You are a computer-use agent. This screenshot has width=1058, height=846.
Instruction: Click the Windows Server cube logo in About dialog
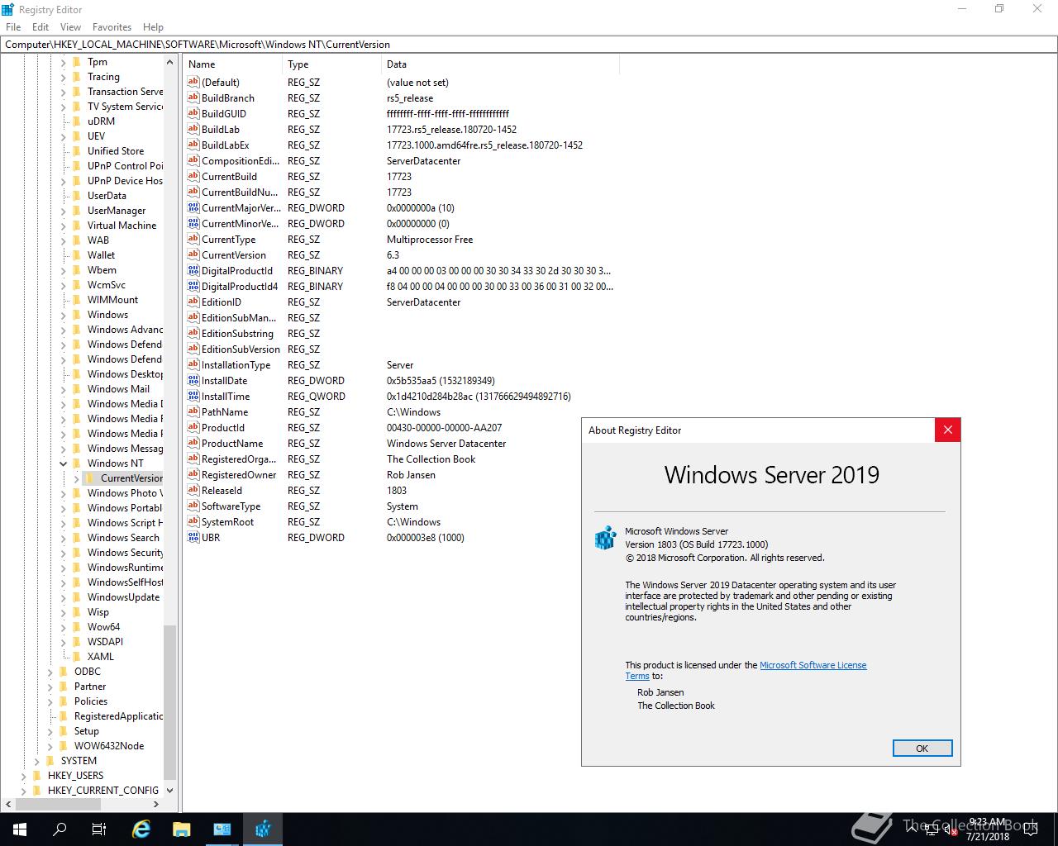pos(606,538)
